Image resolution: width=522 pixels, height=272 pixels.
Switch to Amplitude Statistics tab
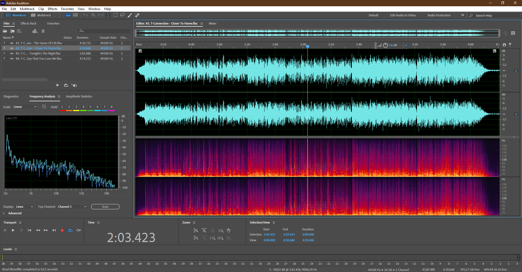pos(79,96)
